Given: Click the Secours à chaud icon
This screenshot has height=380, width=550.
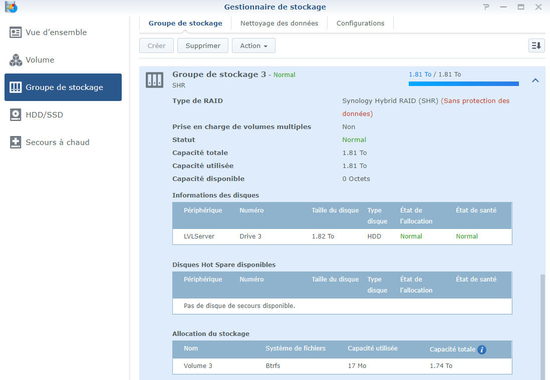Looking at the screenshot, I should click(x=16, y=142).
